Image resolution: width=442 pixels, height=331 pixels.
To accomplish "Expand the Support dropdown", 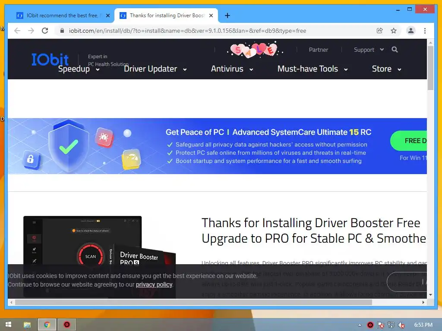I will coord(369,50).
